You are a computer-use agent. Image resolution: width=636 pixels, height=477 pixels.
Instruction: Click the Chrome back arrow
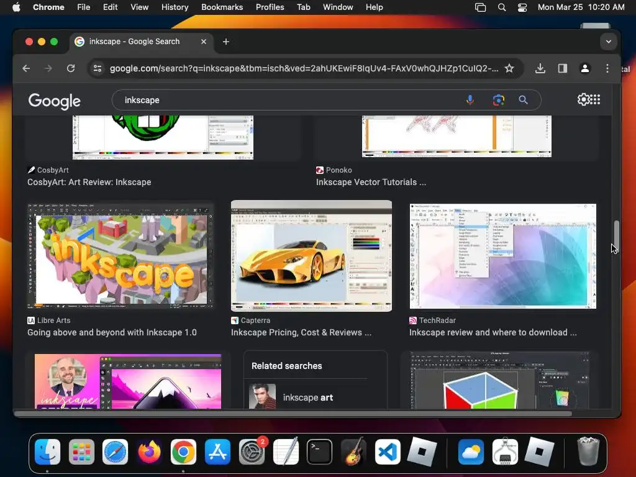coord(26,68)
